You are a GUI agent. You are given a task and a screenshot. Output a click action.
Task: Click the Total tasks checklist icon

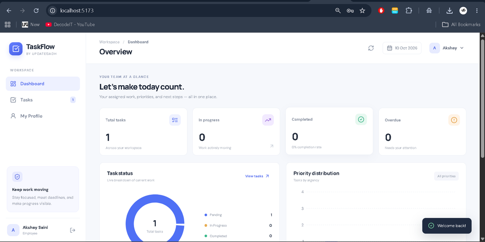tap(175, 120)
